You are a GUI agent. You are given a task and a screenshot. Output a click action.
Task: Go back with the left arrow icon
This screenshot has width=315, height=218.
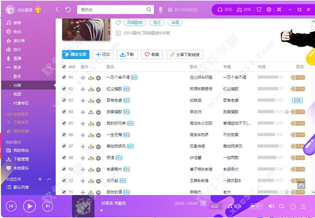57,9
